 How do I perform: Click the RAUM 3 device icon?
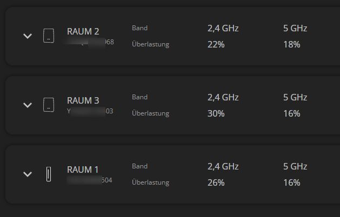(x=49, y=105)
